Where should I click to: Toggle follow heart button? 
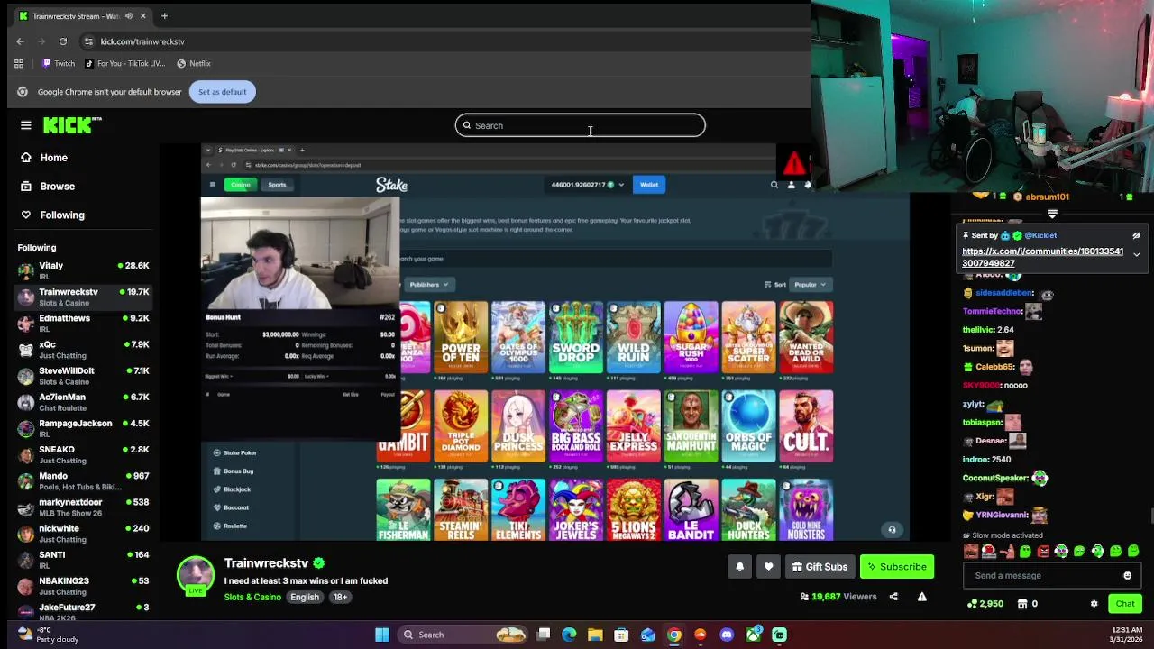[x=768, y=567]
